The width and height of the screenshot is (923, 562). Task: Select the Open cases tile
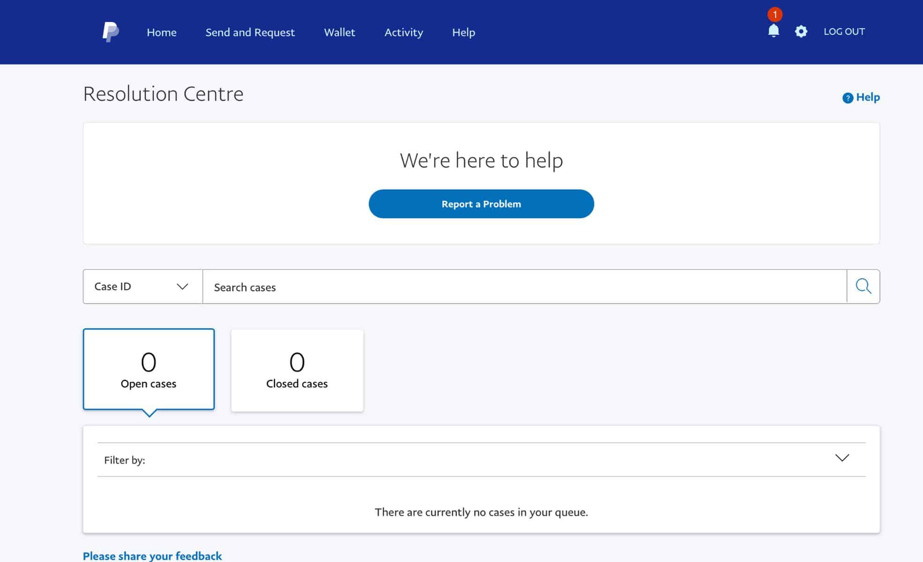point(149,369)
